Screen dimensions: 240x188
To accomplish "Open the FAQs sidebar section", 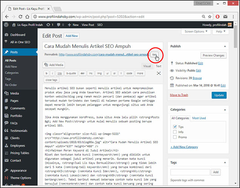I will (20, 123).
